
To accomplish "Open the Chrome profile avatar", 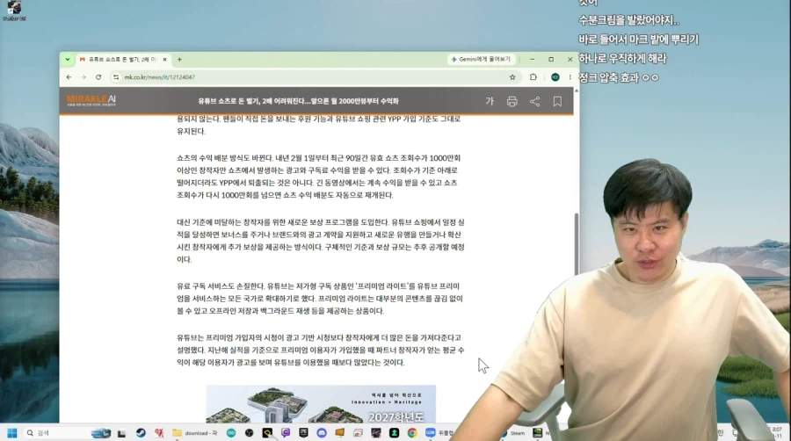I will tap(555, 77).
